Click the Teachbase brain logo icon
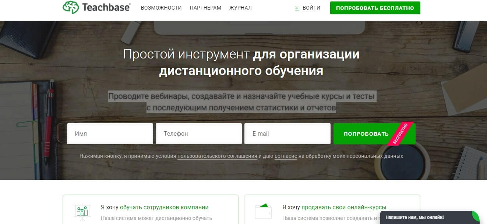 (x=71, y=7)
